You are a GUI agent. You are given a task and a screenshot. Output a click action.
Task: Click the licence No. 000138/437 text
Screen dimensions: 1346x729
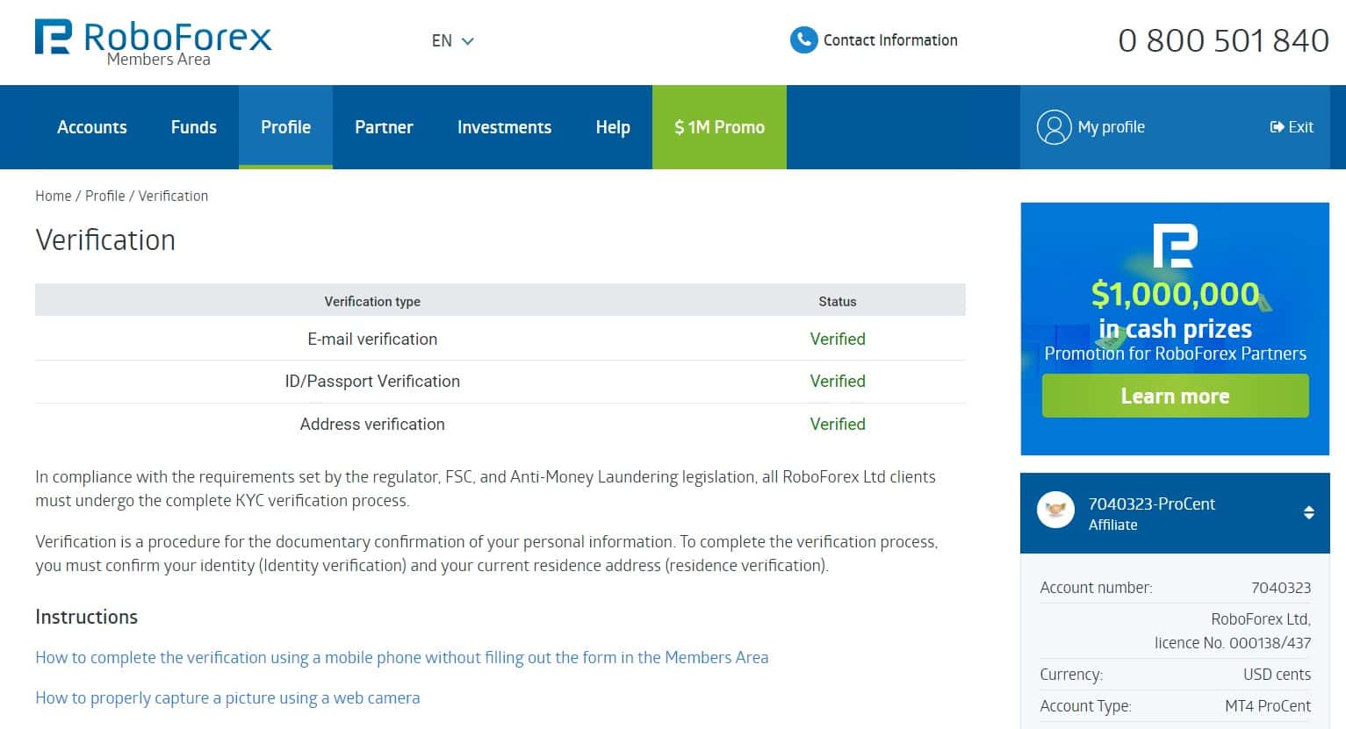pyautogui.click(x=1233, y=643)
